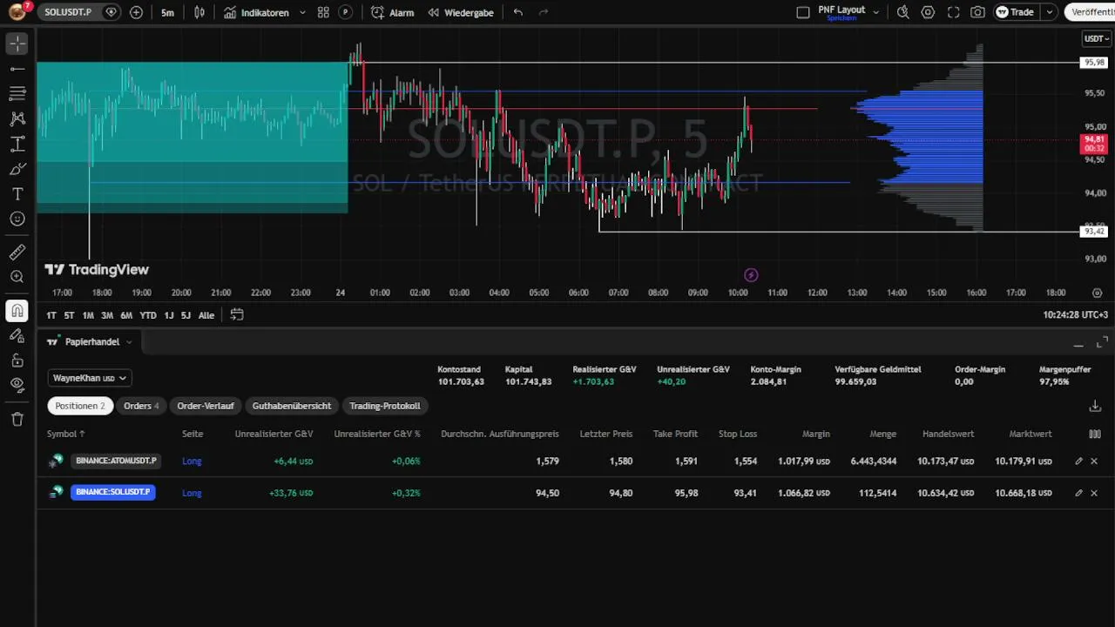Undo the last chart action
The image size is (1115, 627).
point(518,12)
